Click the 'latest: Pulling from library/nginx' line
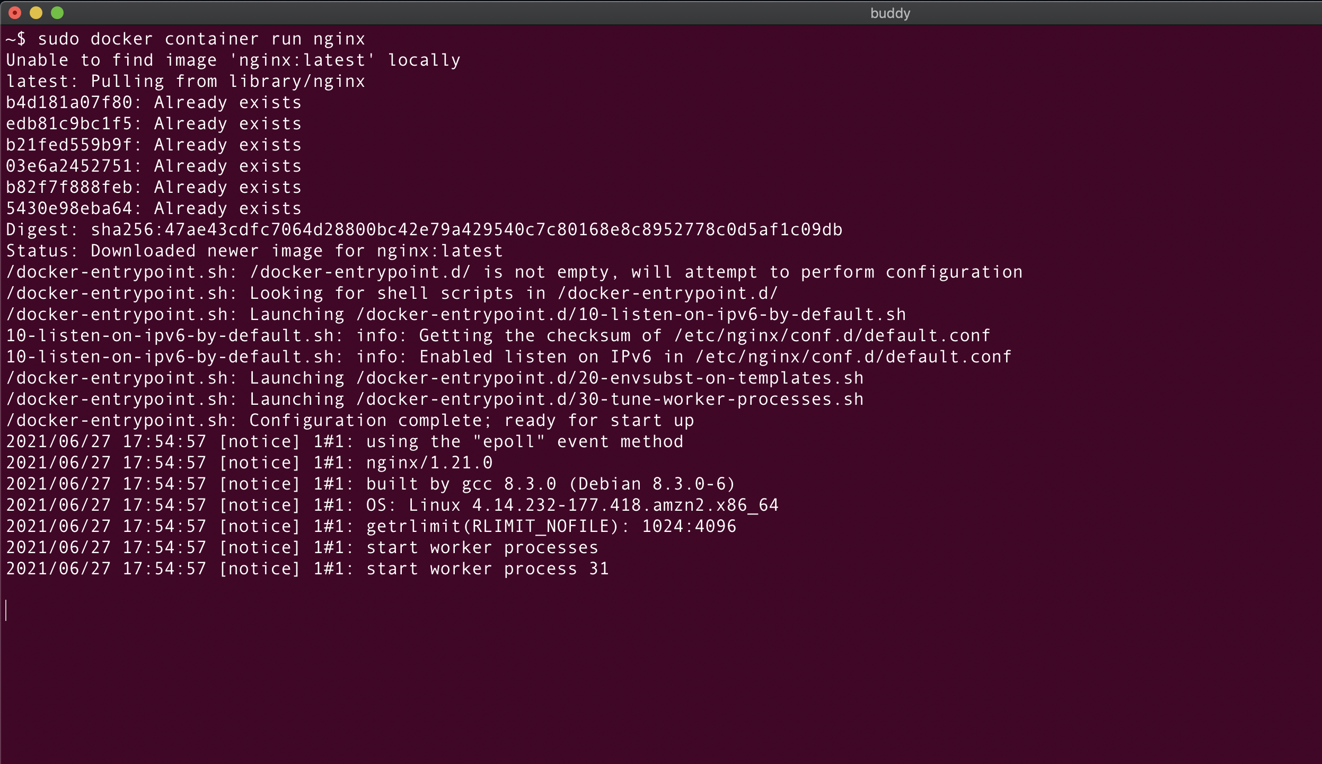The image size is (1322, 764). click(186, 81)
